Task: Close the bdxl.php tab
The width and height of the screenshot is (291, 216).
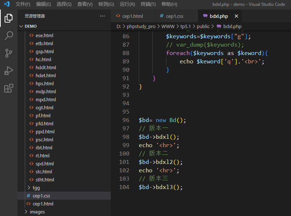Action: tap(236, 16)
